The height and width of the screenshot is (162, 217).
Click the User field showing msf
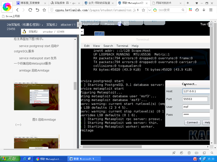tap(196, 107)
